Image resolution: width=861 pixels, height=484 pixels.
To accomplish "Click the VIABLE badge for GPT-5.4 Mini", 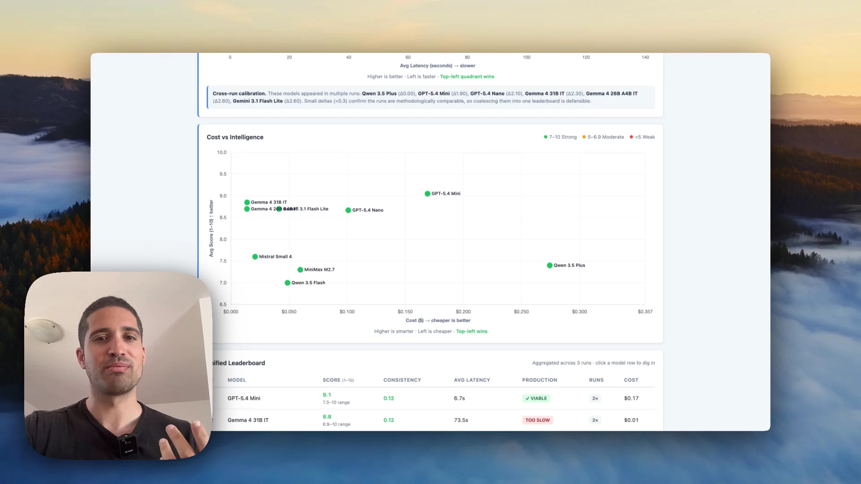I will coord(536,398).
